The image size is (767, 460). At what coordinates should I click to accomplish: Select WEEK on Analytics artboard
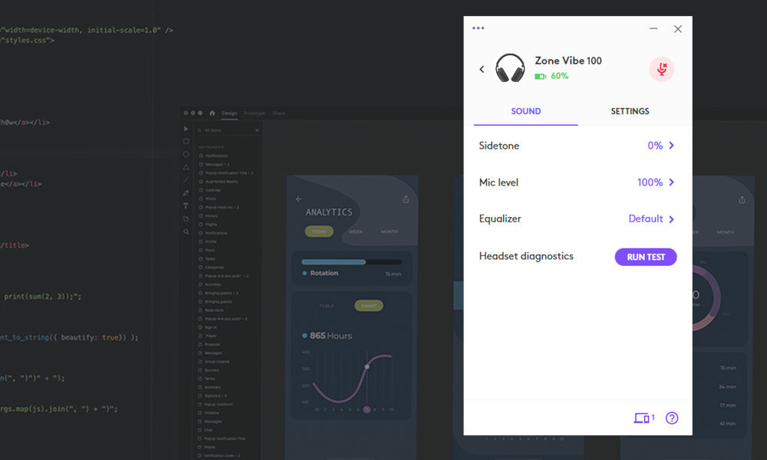356,232
